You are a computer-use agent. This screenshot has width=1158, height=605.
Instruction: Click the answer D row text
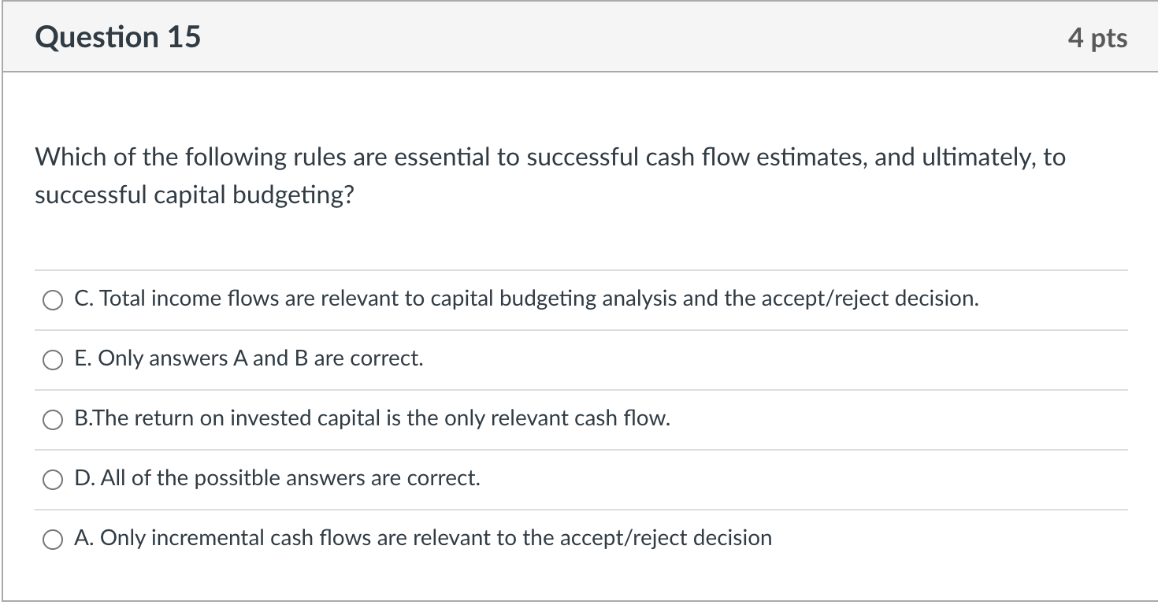tap(277, 477)
